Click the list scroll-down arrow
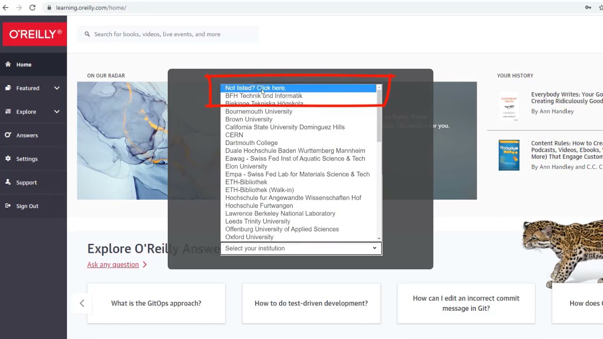Viewport: 603px width, 339px height. [379, 239]
